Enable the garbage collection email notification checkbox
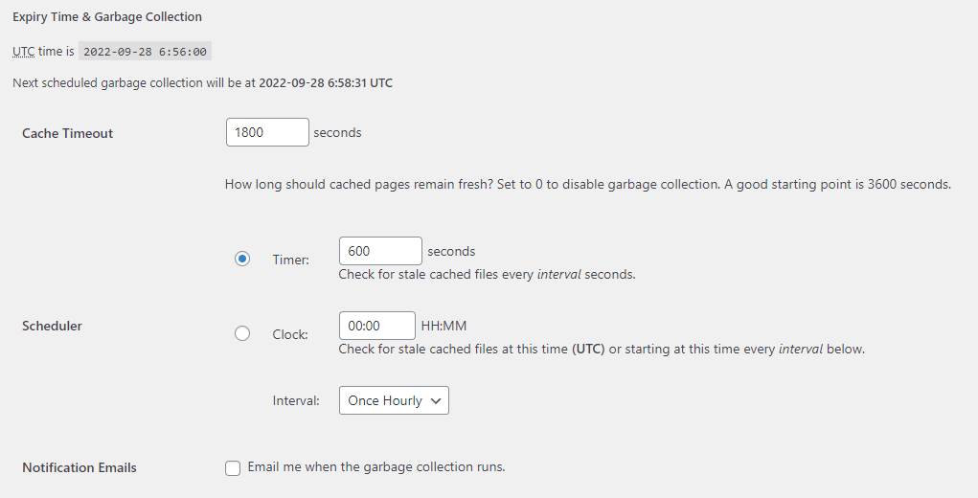 pos(233,468)
